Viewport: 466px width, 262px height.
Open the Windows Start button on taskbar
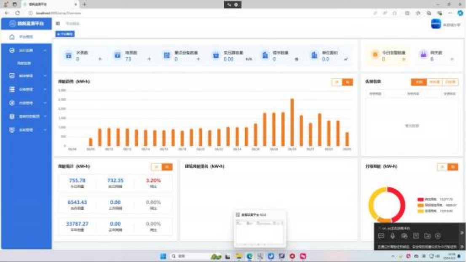click(163, 256)
